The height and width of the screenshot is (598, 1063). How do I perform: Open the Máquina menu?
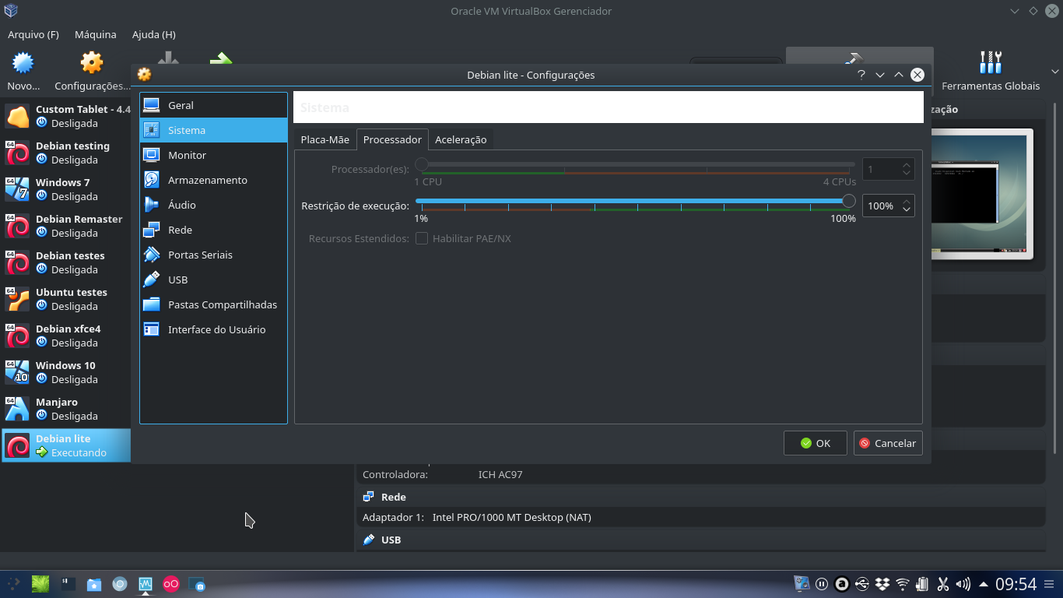coord(95,34)
